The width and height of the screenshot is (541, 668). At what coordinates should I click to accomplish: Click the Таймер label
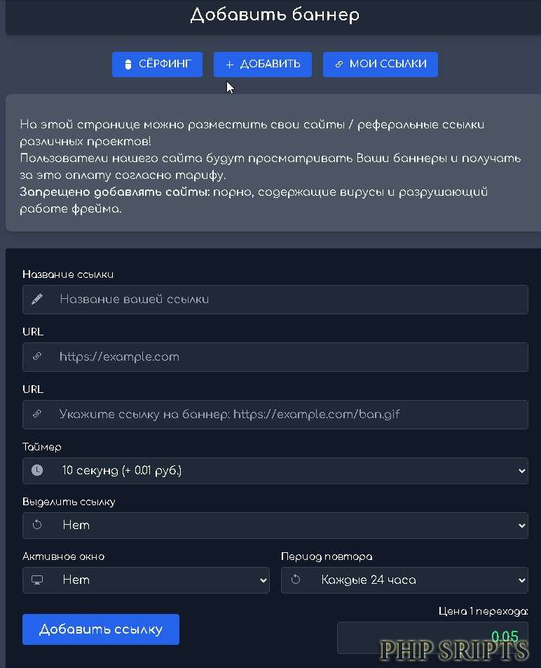pyautogui.click(x=41, y=447)
